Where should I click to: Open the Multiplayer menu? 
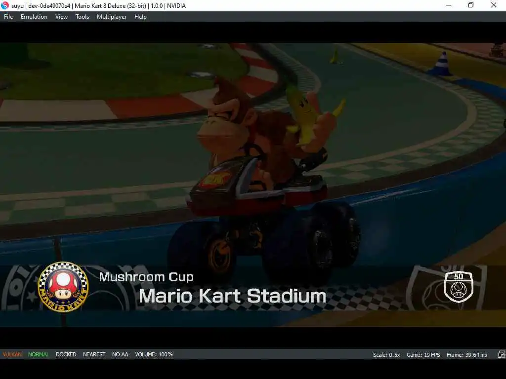[x=112, y=17]
